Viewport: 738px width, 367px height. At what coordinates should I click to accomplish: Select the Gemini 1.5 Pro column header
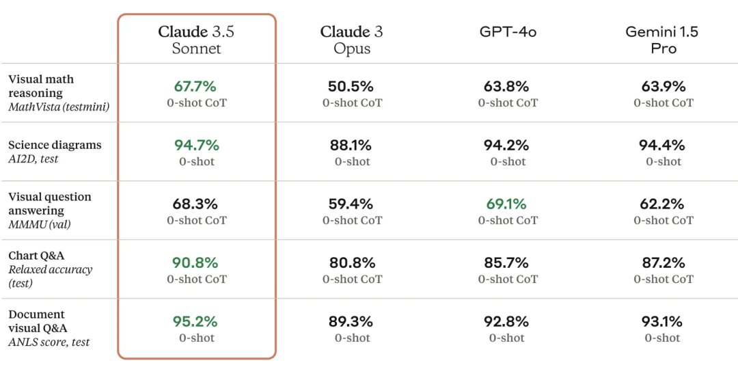tap(663, 40)
